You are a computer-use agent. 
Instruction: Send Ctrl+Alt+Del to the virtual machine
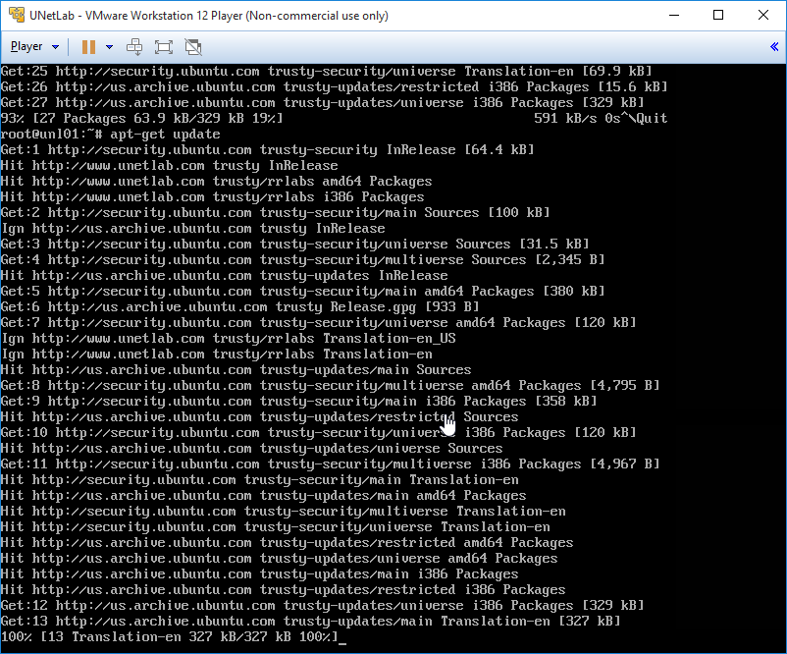[x=134, y=47]
